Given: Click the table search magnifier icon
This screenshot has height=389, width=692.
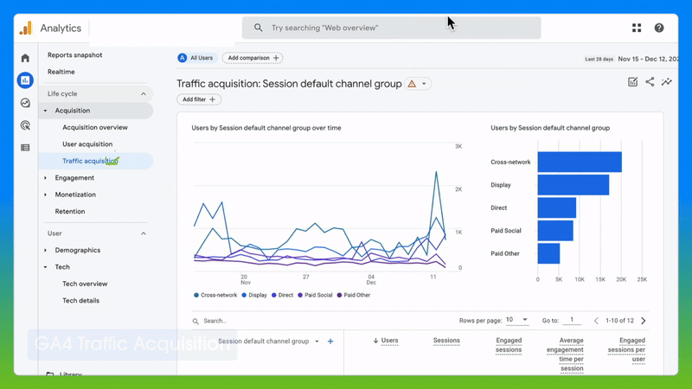Looking at the screenshot, I should [x=195, y=321].
